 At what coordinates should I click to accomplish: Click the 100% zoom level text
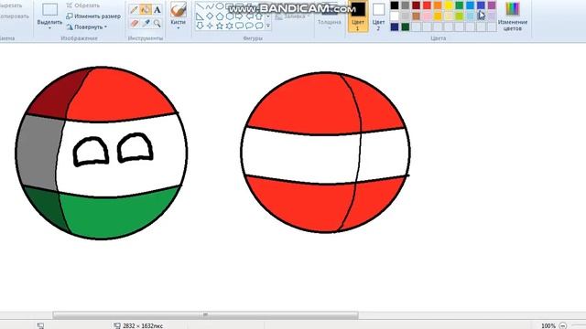548,325
